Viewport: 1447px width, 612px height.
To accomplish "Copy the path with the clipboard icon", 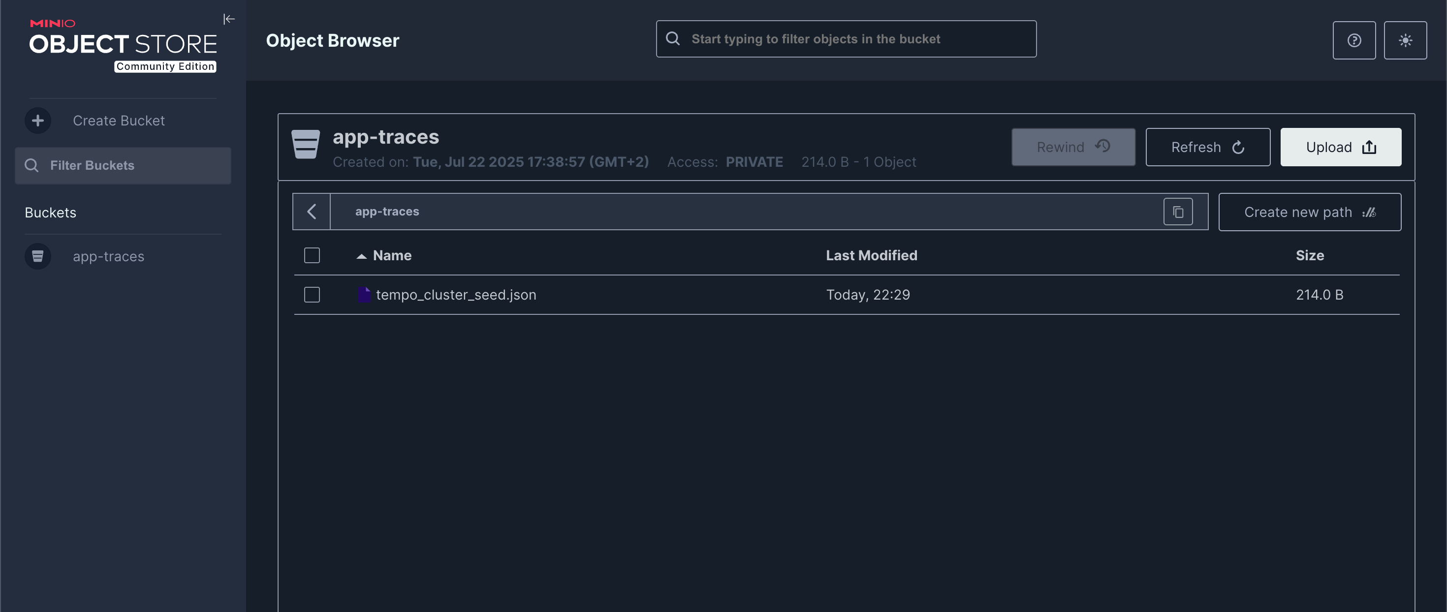I will pyautogui.click(x=1178, y=212).
